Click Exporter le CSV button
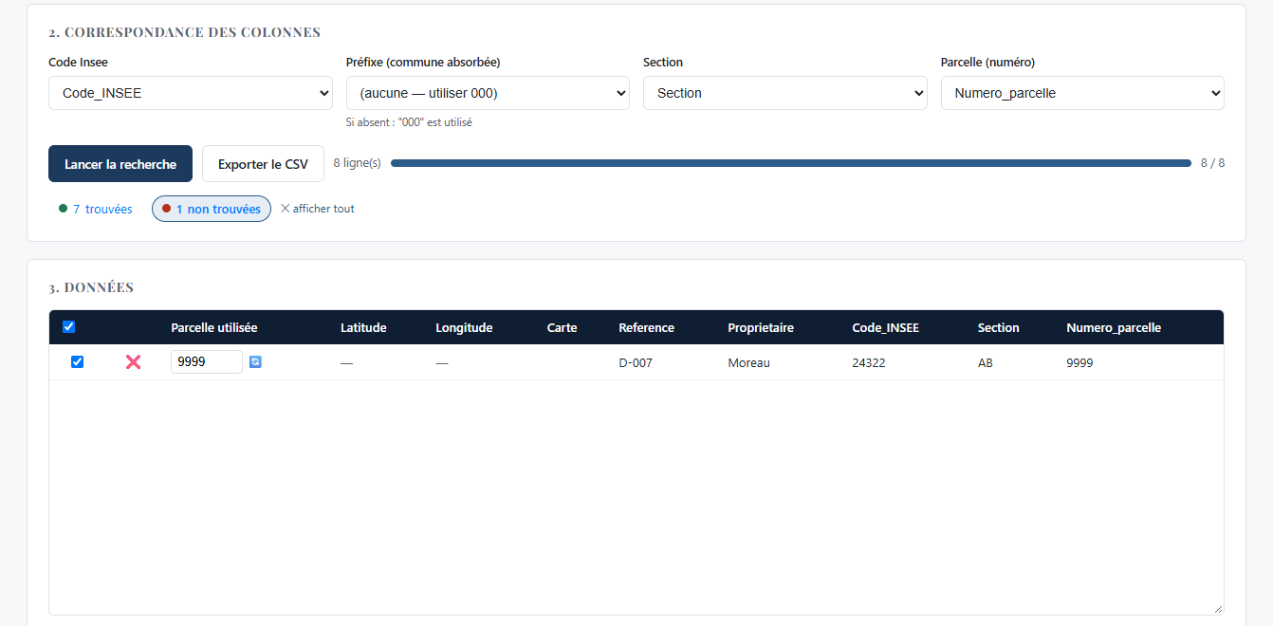Screen dimensions: 1273x626 click(x=263, y=164)
